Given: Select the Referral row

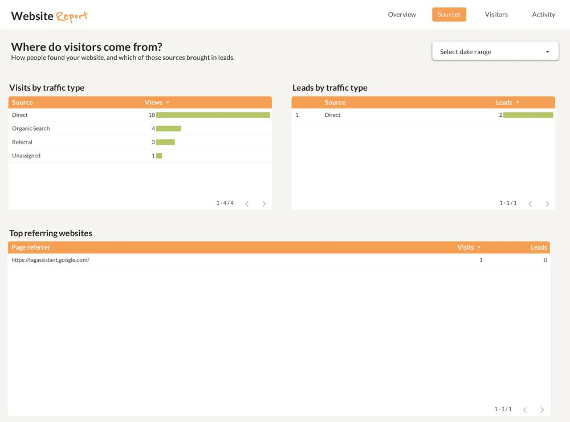Looking at the screenshot, I should coord(140,142).
